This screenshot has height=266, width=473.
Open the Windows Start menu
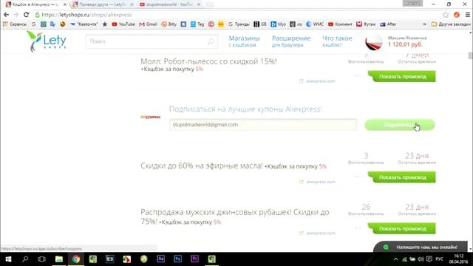point(8,259)
